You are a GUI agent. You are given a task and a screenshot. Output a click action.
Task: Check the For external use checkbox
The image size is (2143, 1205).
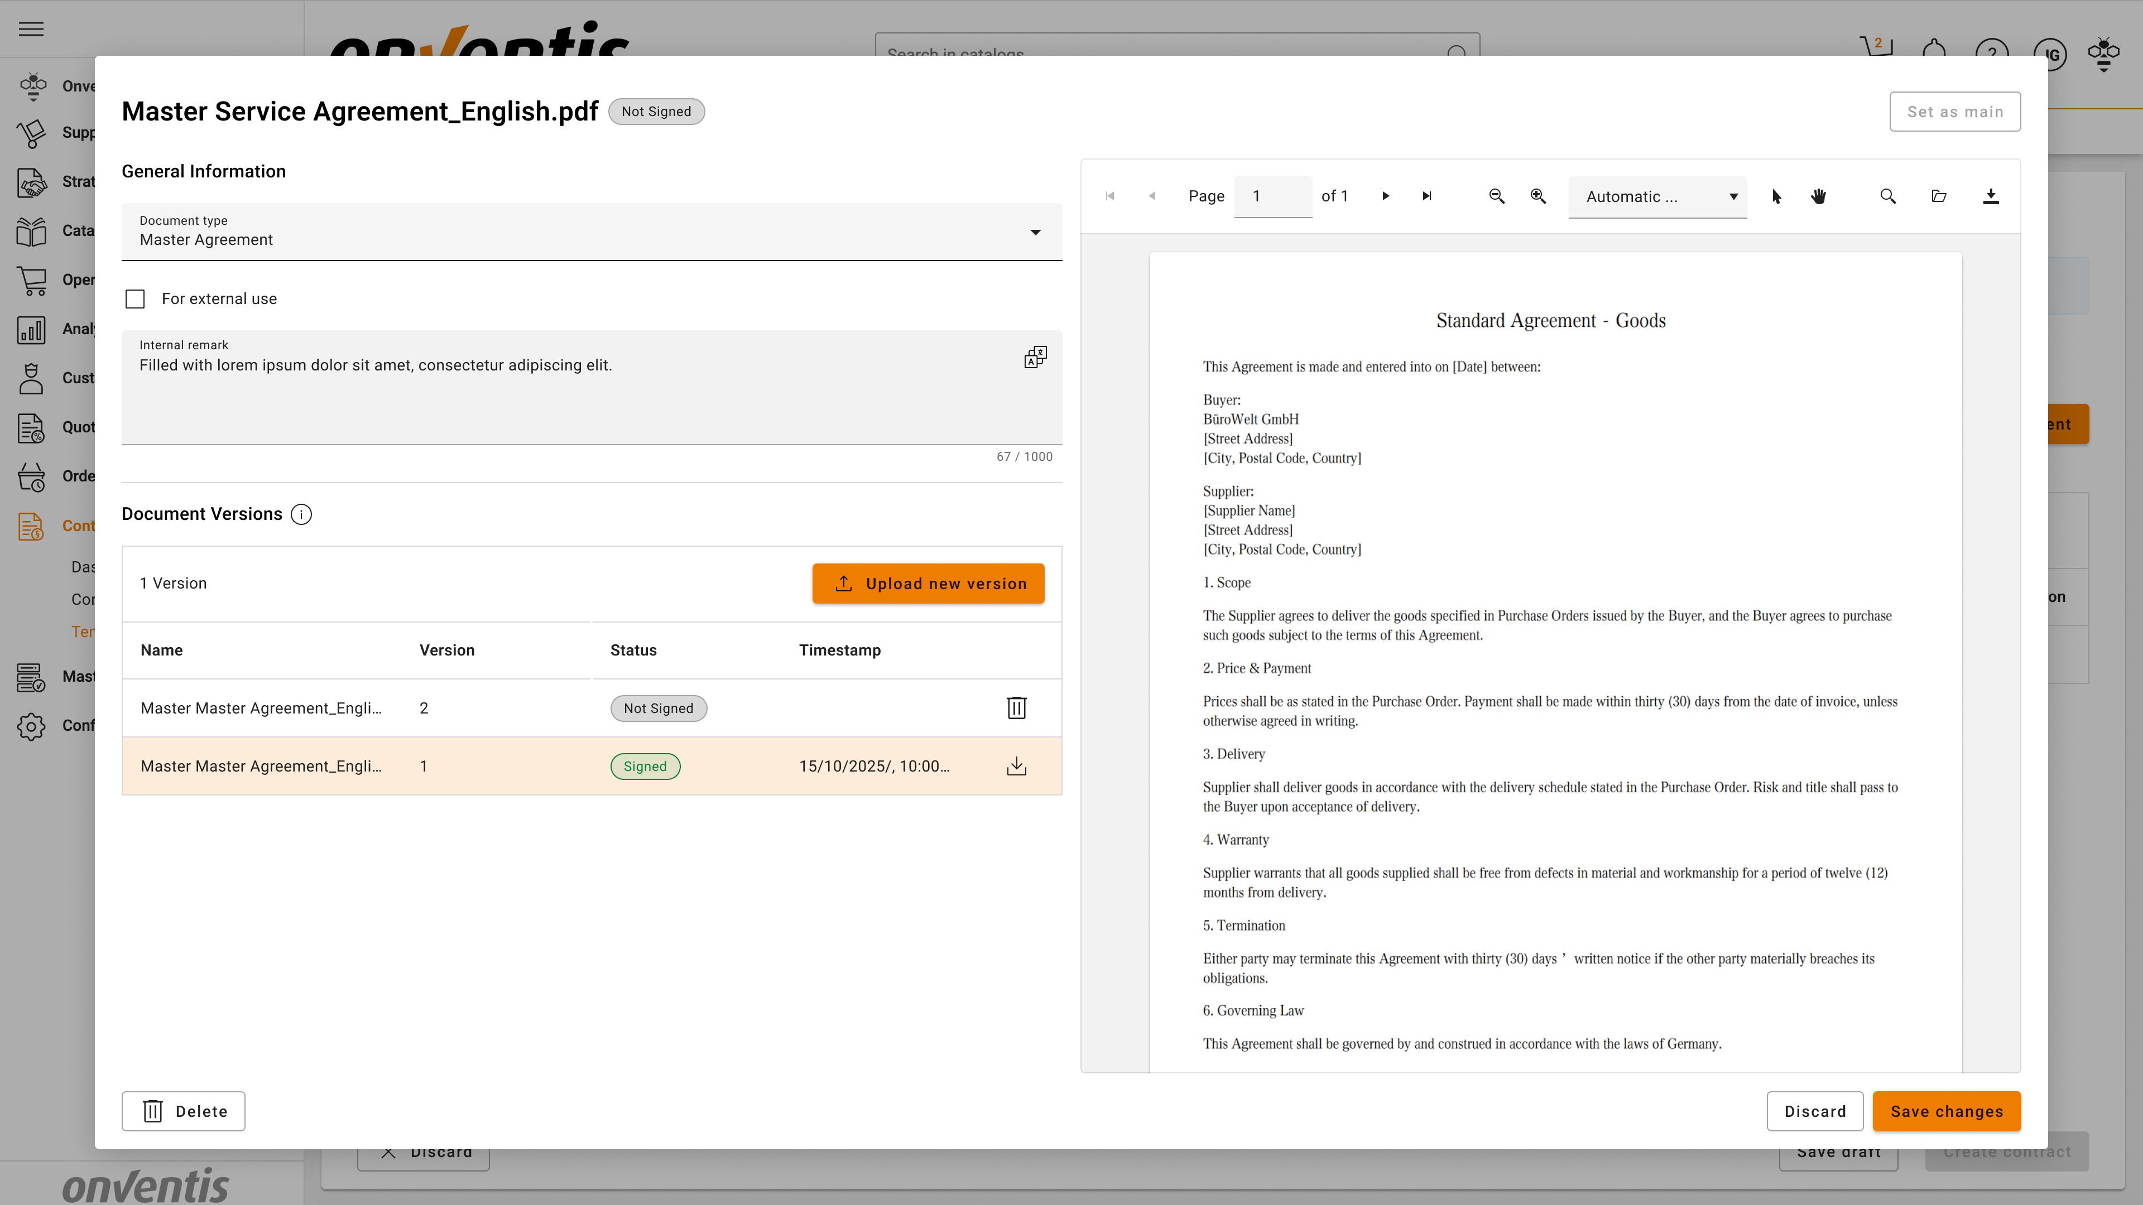(134, 298)
